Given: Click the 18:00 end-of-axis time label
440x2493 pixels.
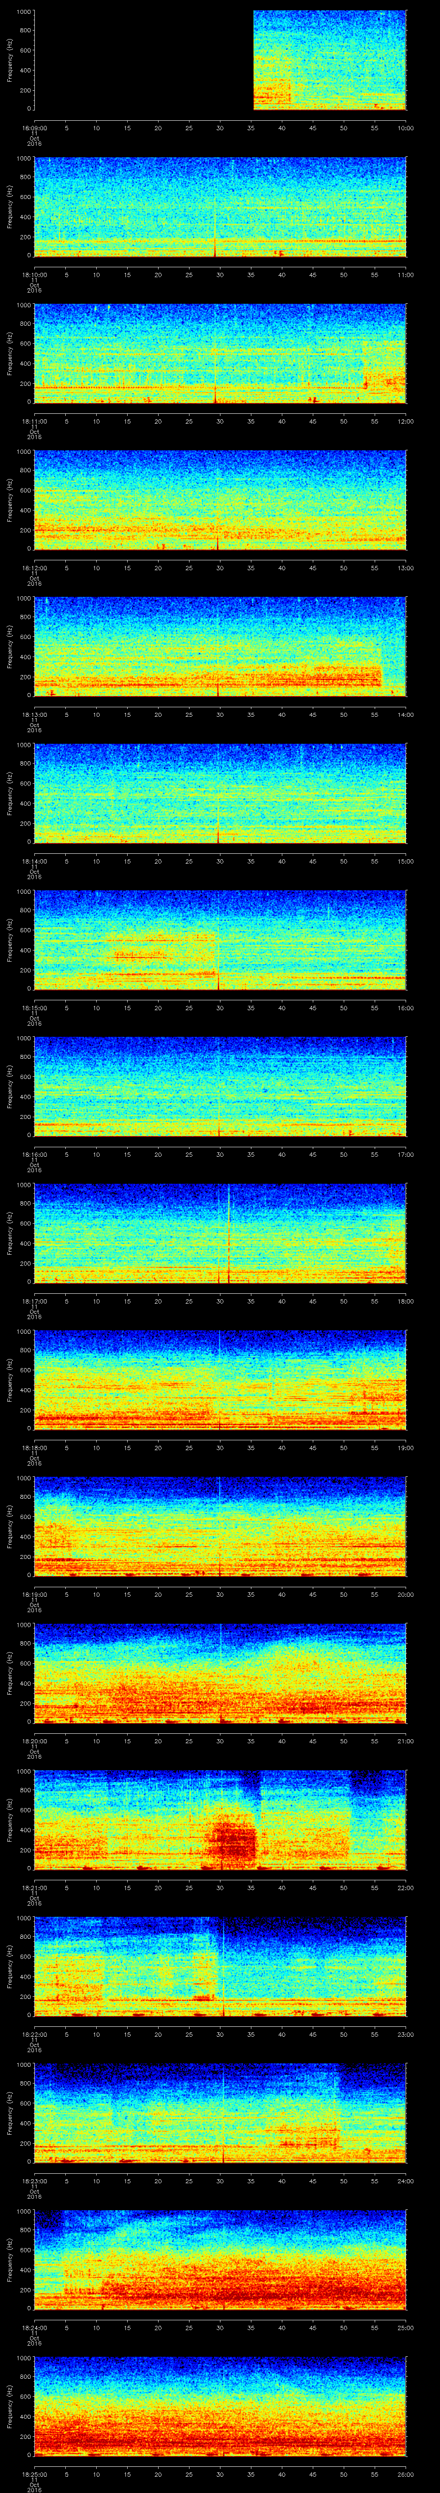Looking at the screenshot, I should coord(405,1300).
